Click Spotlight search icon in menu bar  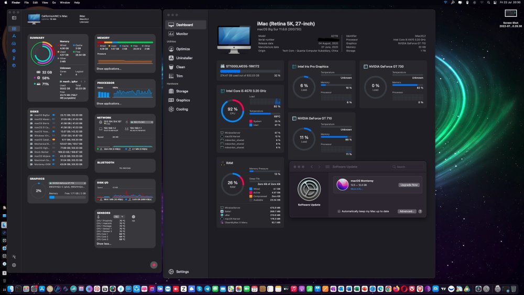pos(488,2)
